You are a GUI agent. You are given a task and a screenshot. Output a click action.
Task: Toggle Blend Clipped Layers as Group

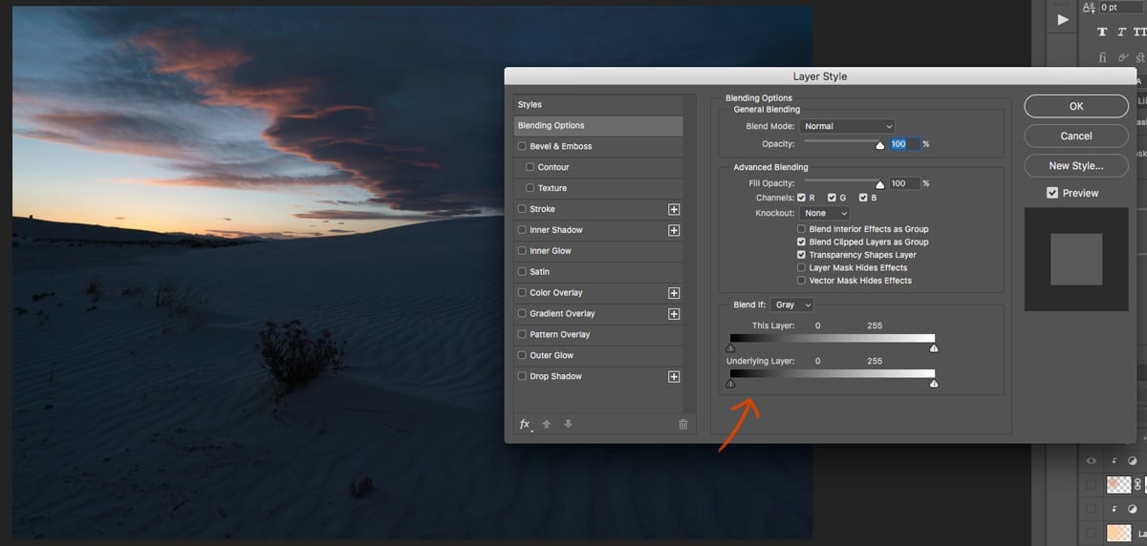[x=801, y=242]
